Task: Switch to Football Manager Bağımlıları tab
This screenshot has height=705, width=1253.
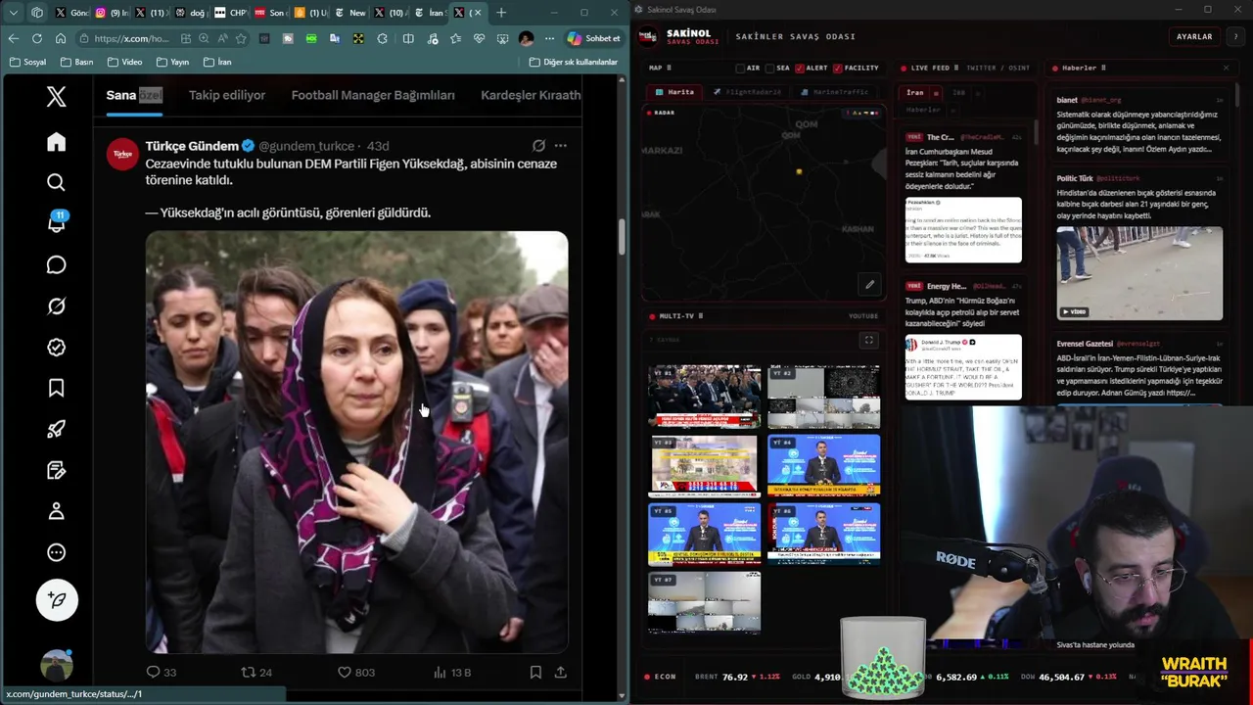Action: 373,95
